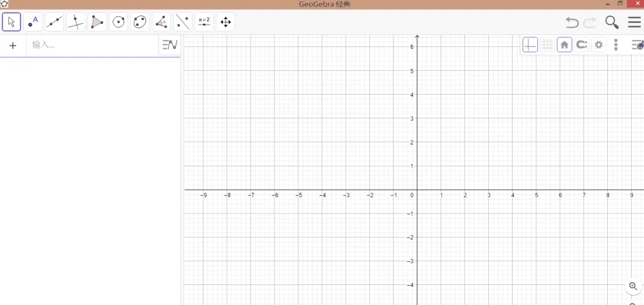Focus the algebra input field
The width and height of the screenshot is (644, 305).
click(93, 45)
